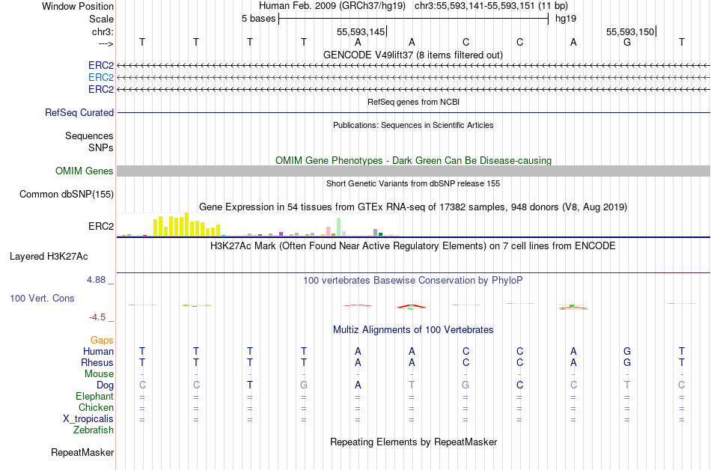The image size is (711, 470).
Task: Click the RepeatMasker track label
Action: point(82,452)
